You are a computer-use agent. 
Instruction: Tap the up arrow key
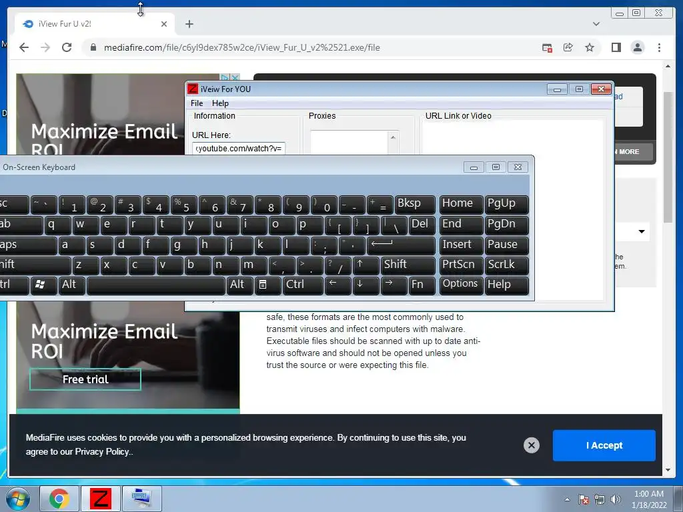tap(366, 265)
